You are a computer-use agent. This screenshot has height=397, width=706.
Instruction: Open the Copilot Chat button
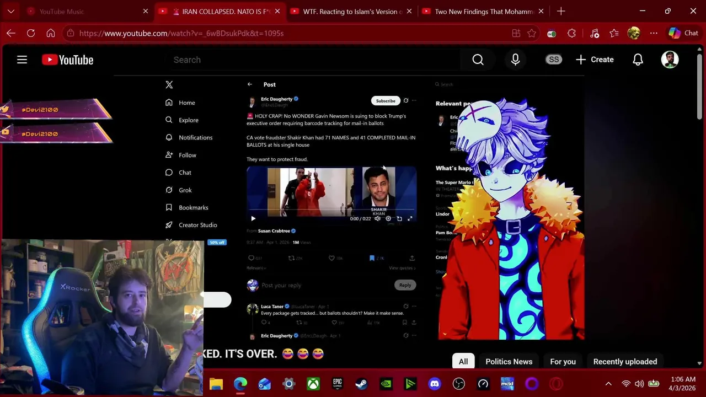[x=683, y=33]
